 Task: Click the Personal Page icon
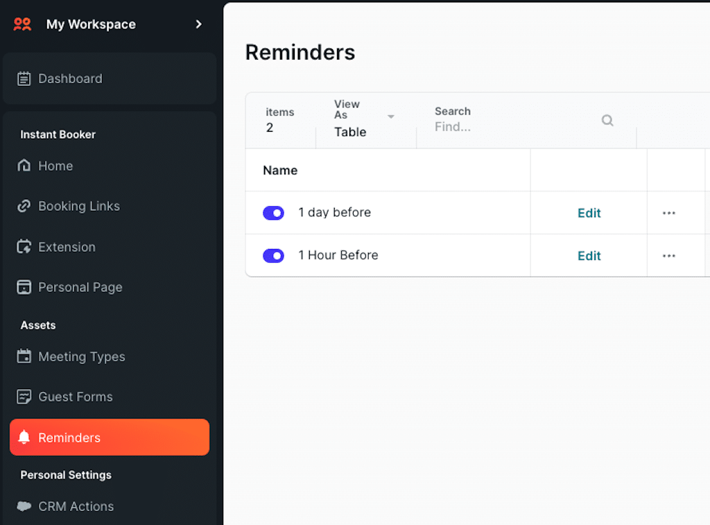click(24, 287)
